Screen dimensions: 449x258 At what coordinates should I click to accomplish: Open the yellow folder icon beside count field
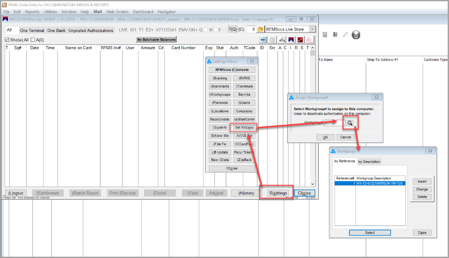pos(260,29)
